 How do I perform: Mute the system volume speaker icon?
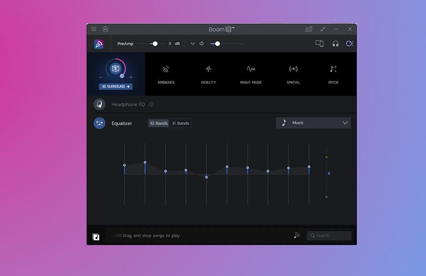click(x=202, y=43)
